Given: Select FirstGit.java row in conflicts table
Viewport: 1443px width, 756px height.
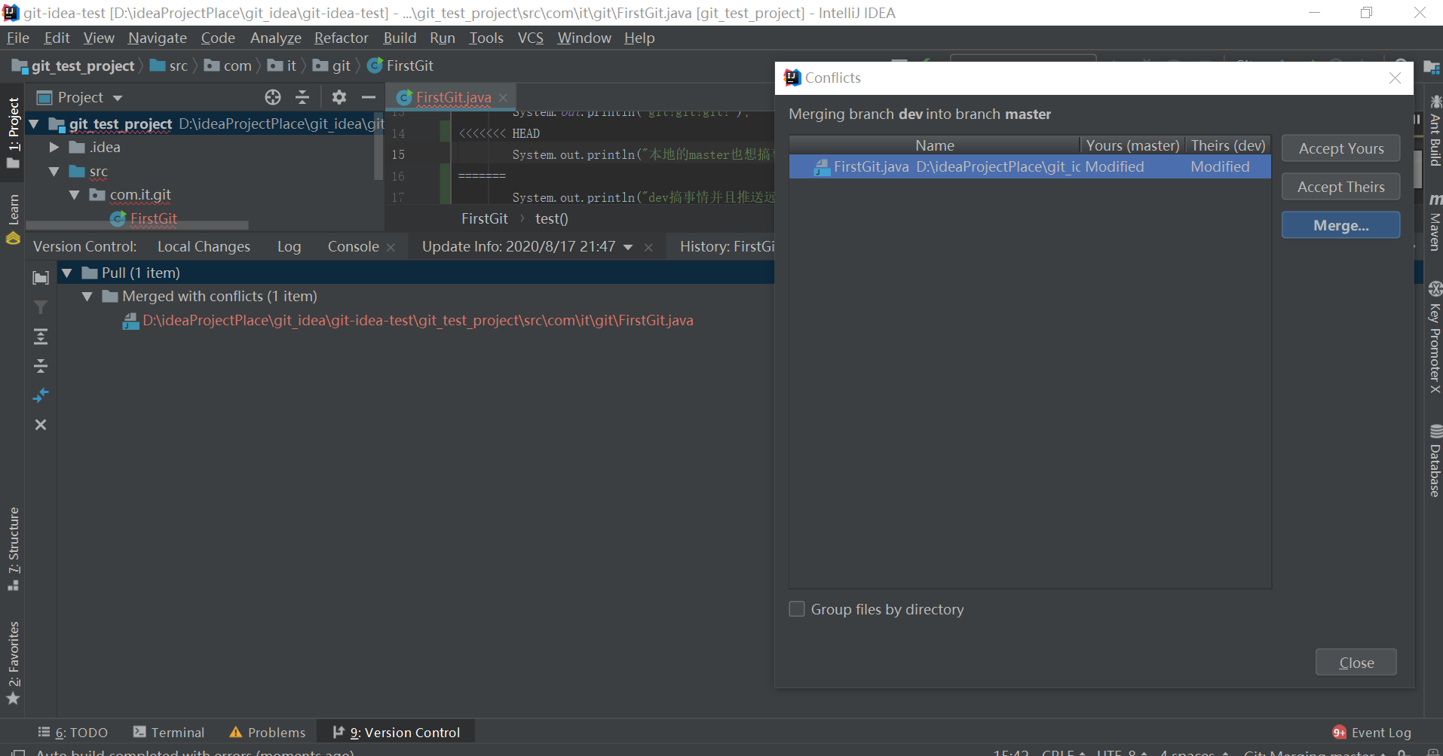Looking at the screenshot, I should coord(1030,167).
